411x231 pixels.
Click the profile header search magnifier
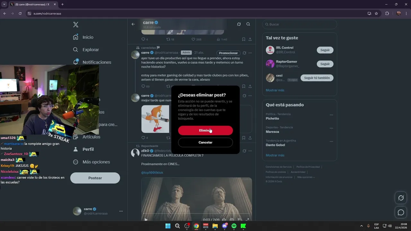pyautogui.click(x=248, y=24)
